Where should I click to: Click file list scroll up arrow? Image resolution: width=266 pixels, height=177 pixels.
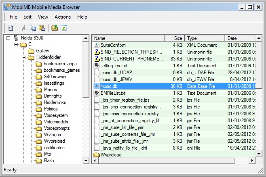259,38
